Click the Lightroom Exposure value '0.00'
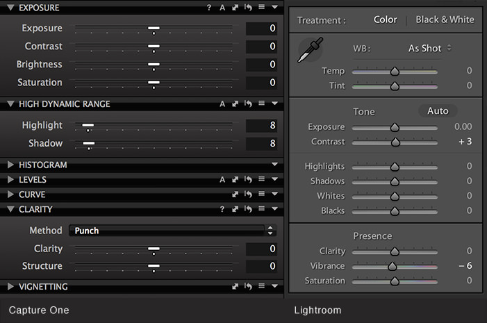Viewport: 487px width, 323px height. click(x=463, y=126)
